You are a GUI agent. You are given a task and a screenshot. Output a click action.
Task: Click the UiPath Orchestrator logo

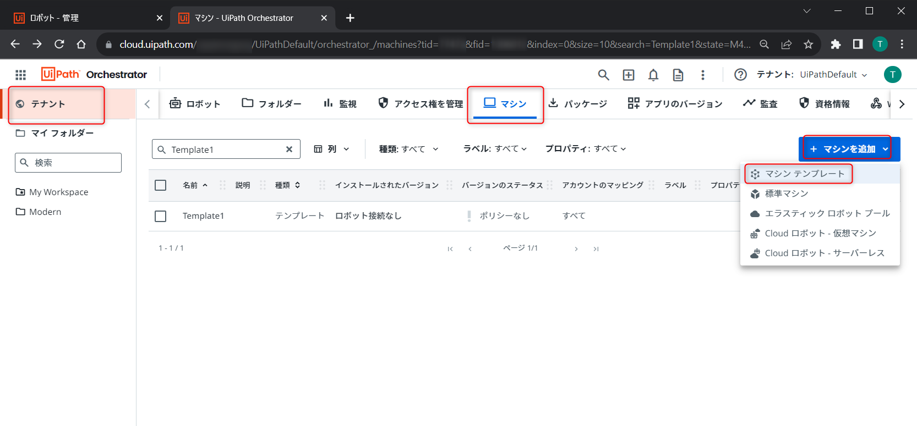click(94, 74)
